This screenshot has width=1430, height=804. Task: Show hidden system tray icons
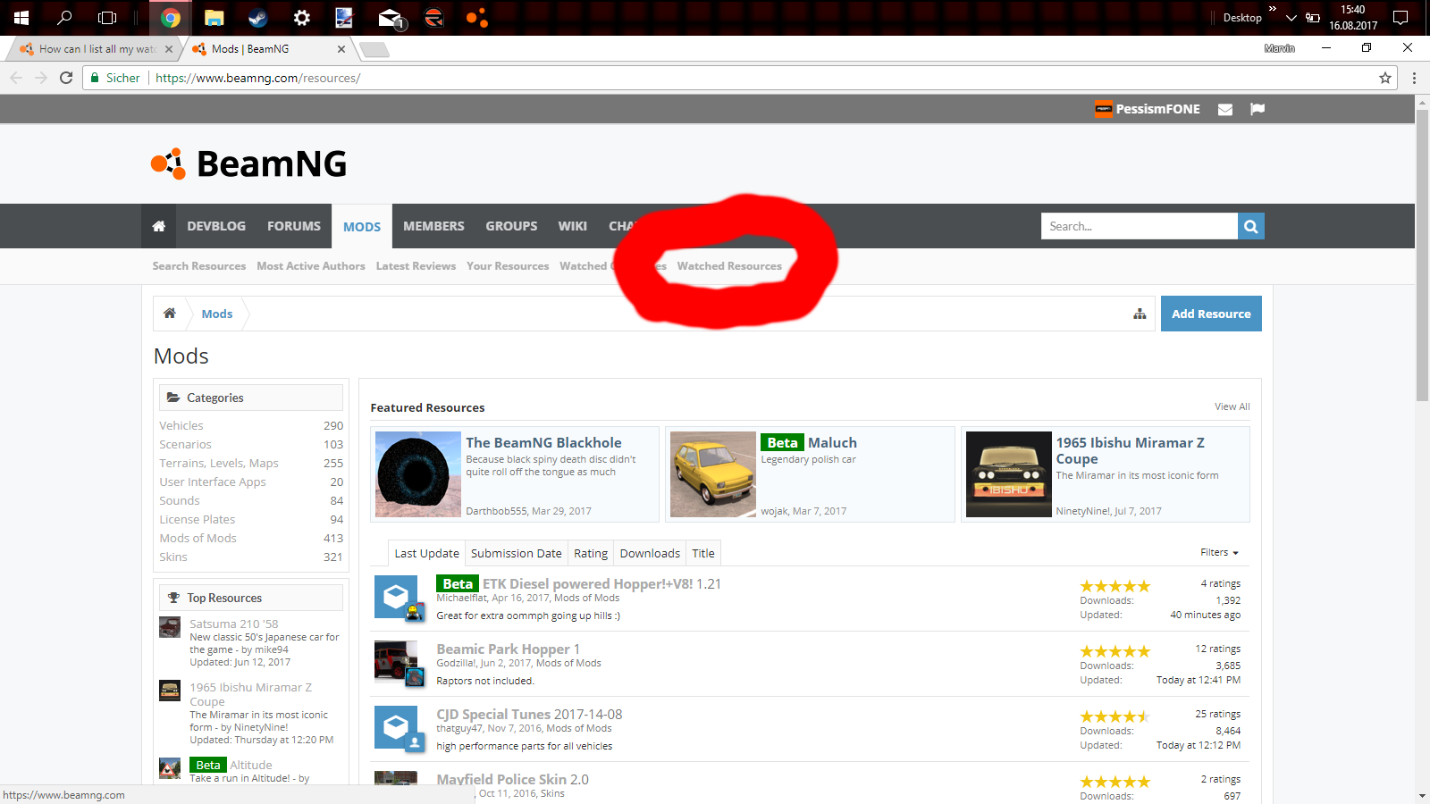coord(1291,17)
